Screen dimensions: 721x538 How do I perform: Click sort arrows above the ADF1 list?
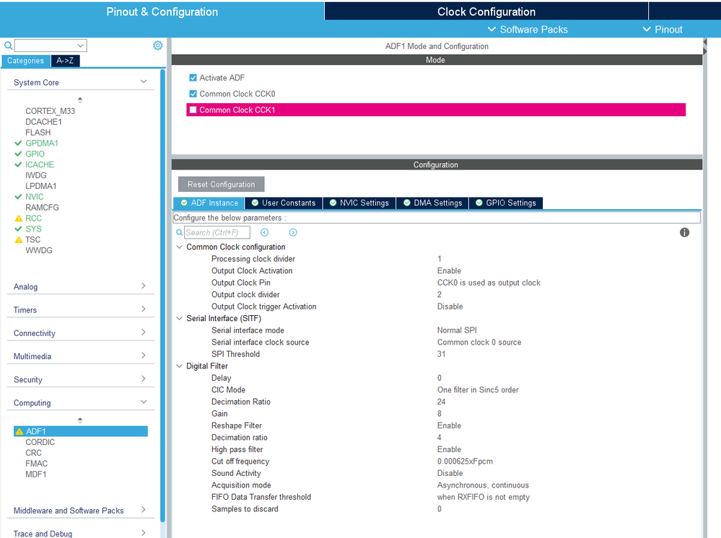[x=80, y=420]
